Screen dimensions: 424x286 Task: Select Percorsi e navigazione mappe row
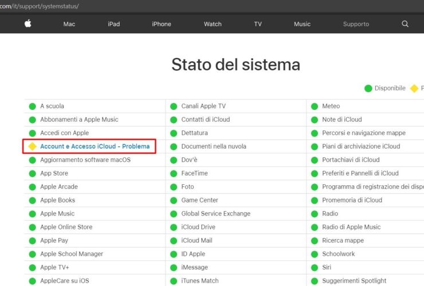[366, 133]
